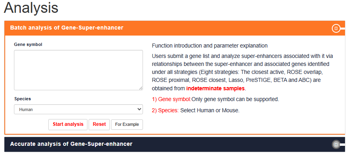The height and width of the screenshot is (155, 349).
Task: Open the Species Human select box
Action: coord(78,109)
